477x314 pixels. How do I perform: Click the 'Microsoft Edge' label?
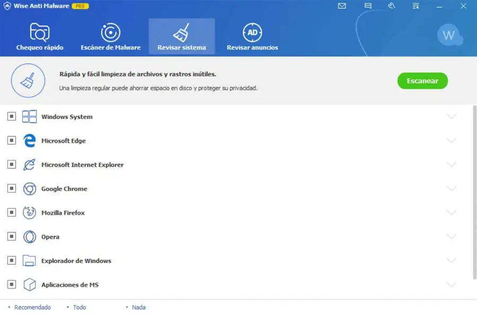[x=64, y=141]
